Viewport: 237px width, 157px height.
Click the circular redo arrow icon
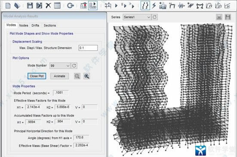coord(71,6)
